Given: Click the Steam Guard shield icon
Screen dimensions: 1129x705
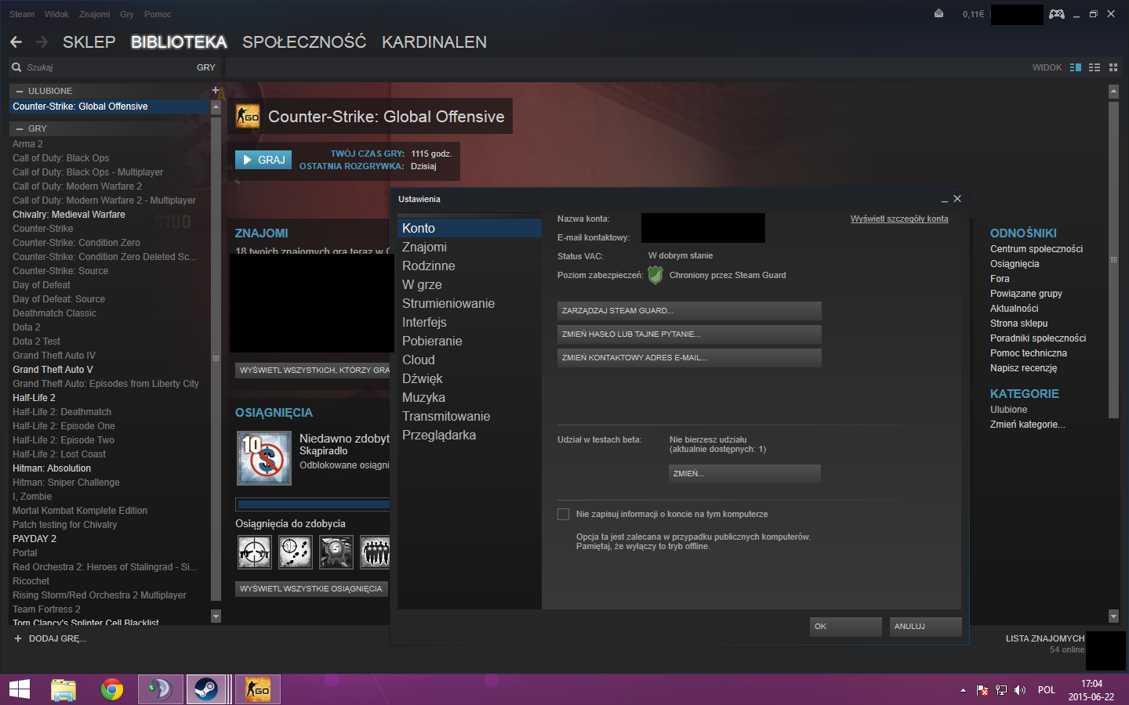Looking at the screenshot, I should click(655, 275).
